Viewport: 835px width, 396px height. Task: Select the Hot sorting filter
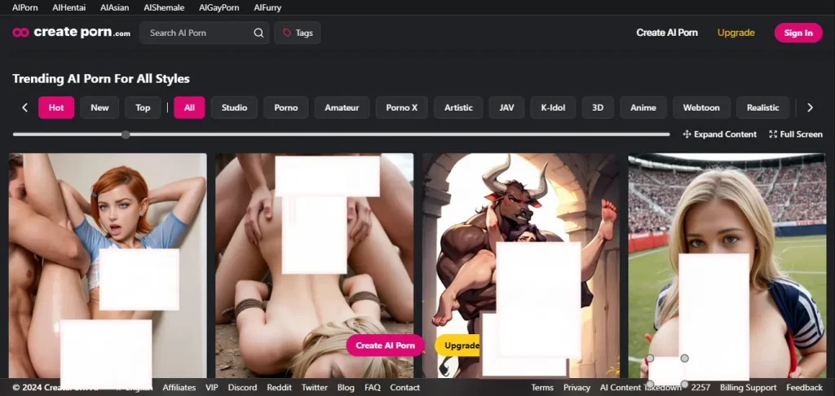click(56, 108)
